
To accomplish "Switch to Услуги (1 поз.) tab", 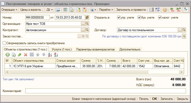I will (62, 49).
